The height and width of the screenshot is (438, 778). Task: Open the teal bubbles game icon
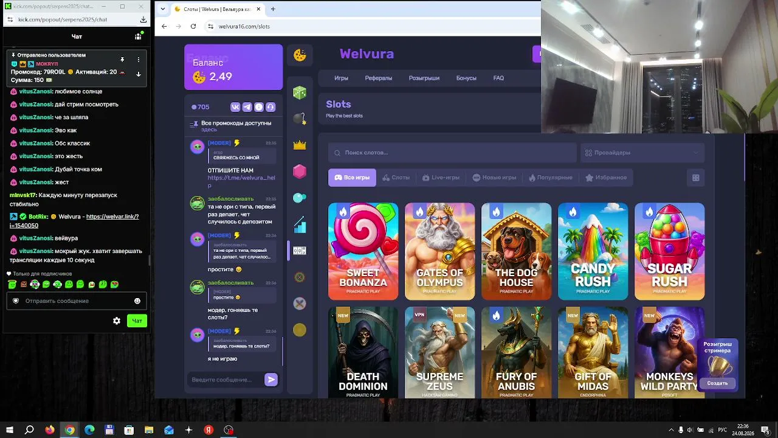tap(300, 198)
